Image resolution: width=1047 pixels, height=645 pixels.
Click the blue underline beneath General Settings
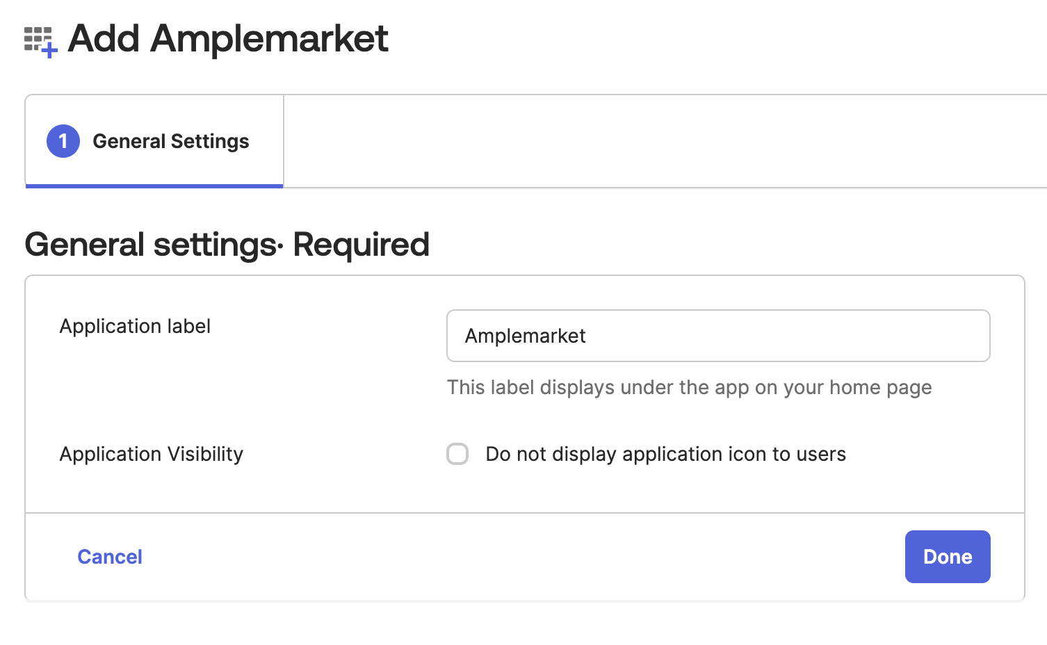point(154,186)
